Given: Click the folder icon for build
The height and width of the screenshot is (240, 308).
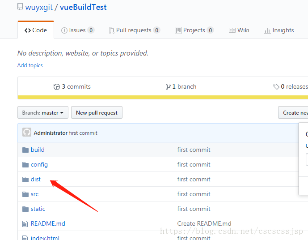Looking at the screenshot, I should click(x=25, y=150).
